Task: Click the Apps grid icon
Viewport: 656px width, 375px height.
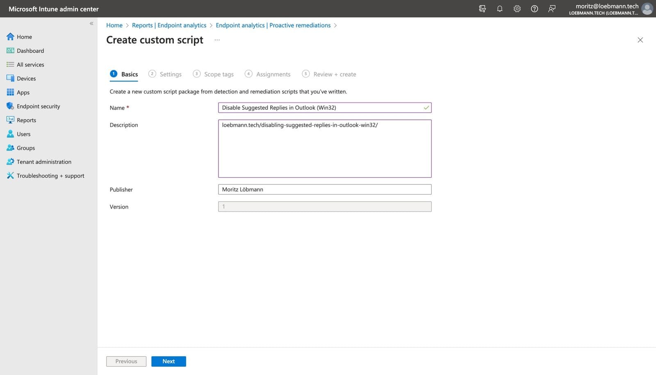Action: [x=10, y=92]
